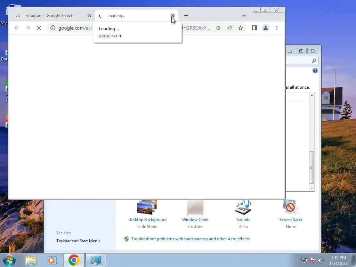Viewport: 356px width, 267px height.
Task: Click Desktop Background thumbnail icon
Action: [147, 207]
